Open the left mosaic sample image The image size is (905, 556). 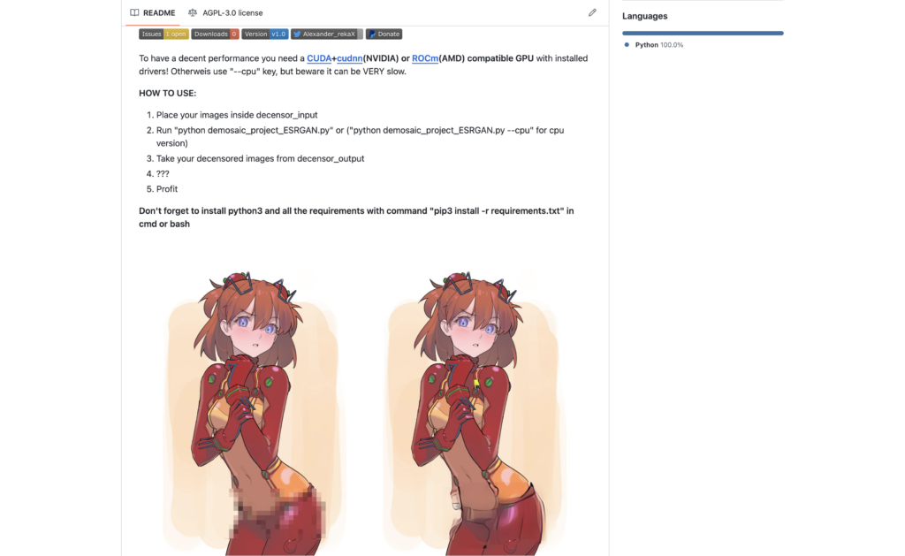click(250, 408)
